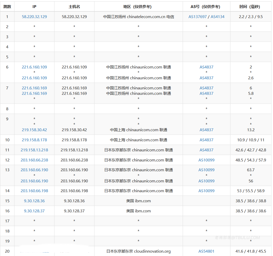This screenshot has width=273, height=256.
Task: Open the AS4134 link
Action: click(218, 17)
